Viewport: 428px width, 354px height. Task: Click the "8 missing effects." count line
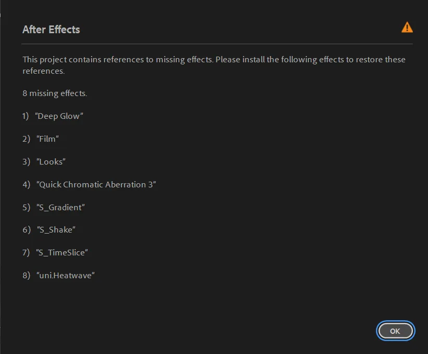(55, 94)
